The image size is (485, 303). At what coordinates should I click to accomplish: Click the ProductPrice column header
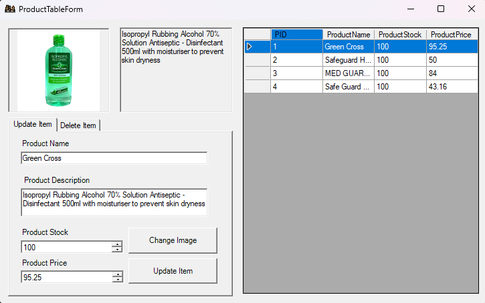(450, 35)
